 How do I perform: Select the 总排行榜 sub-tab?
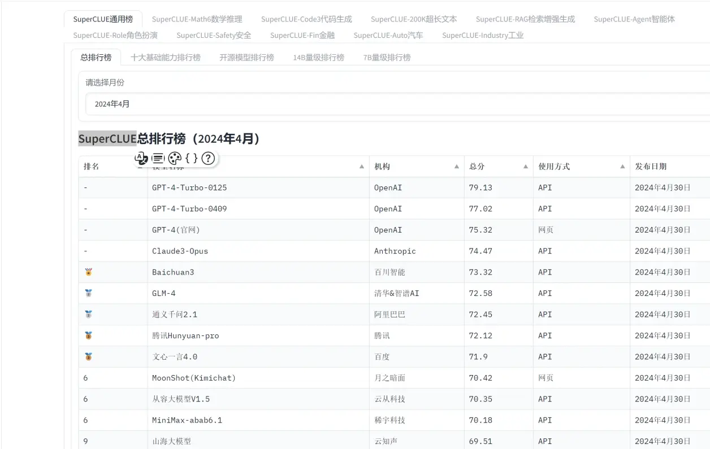96,57
